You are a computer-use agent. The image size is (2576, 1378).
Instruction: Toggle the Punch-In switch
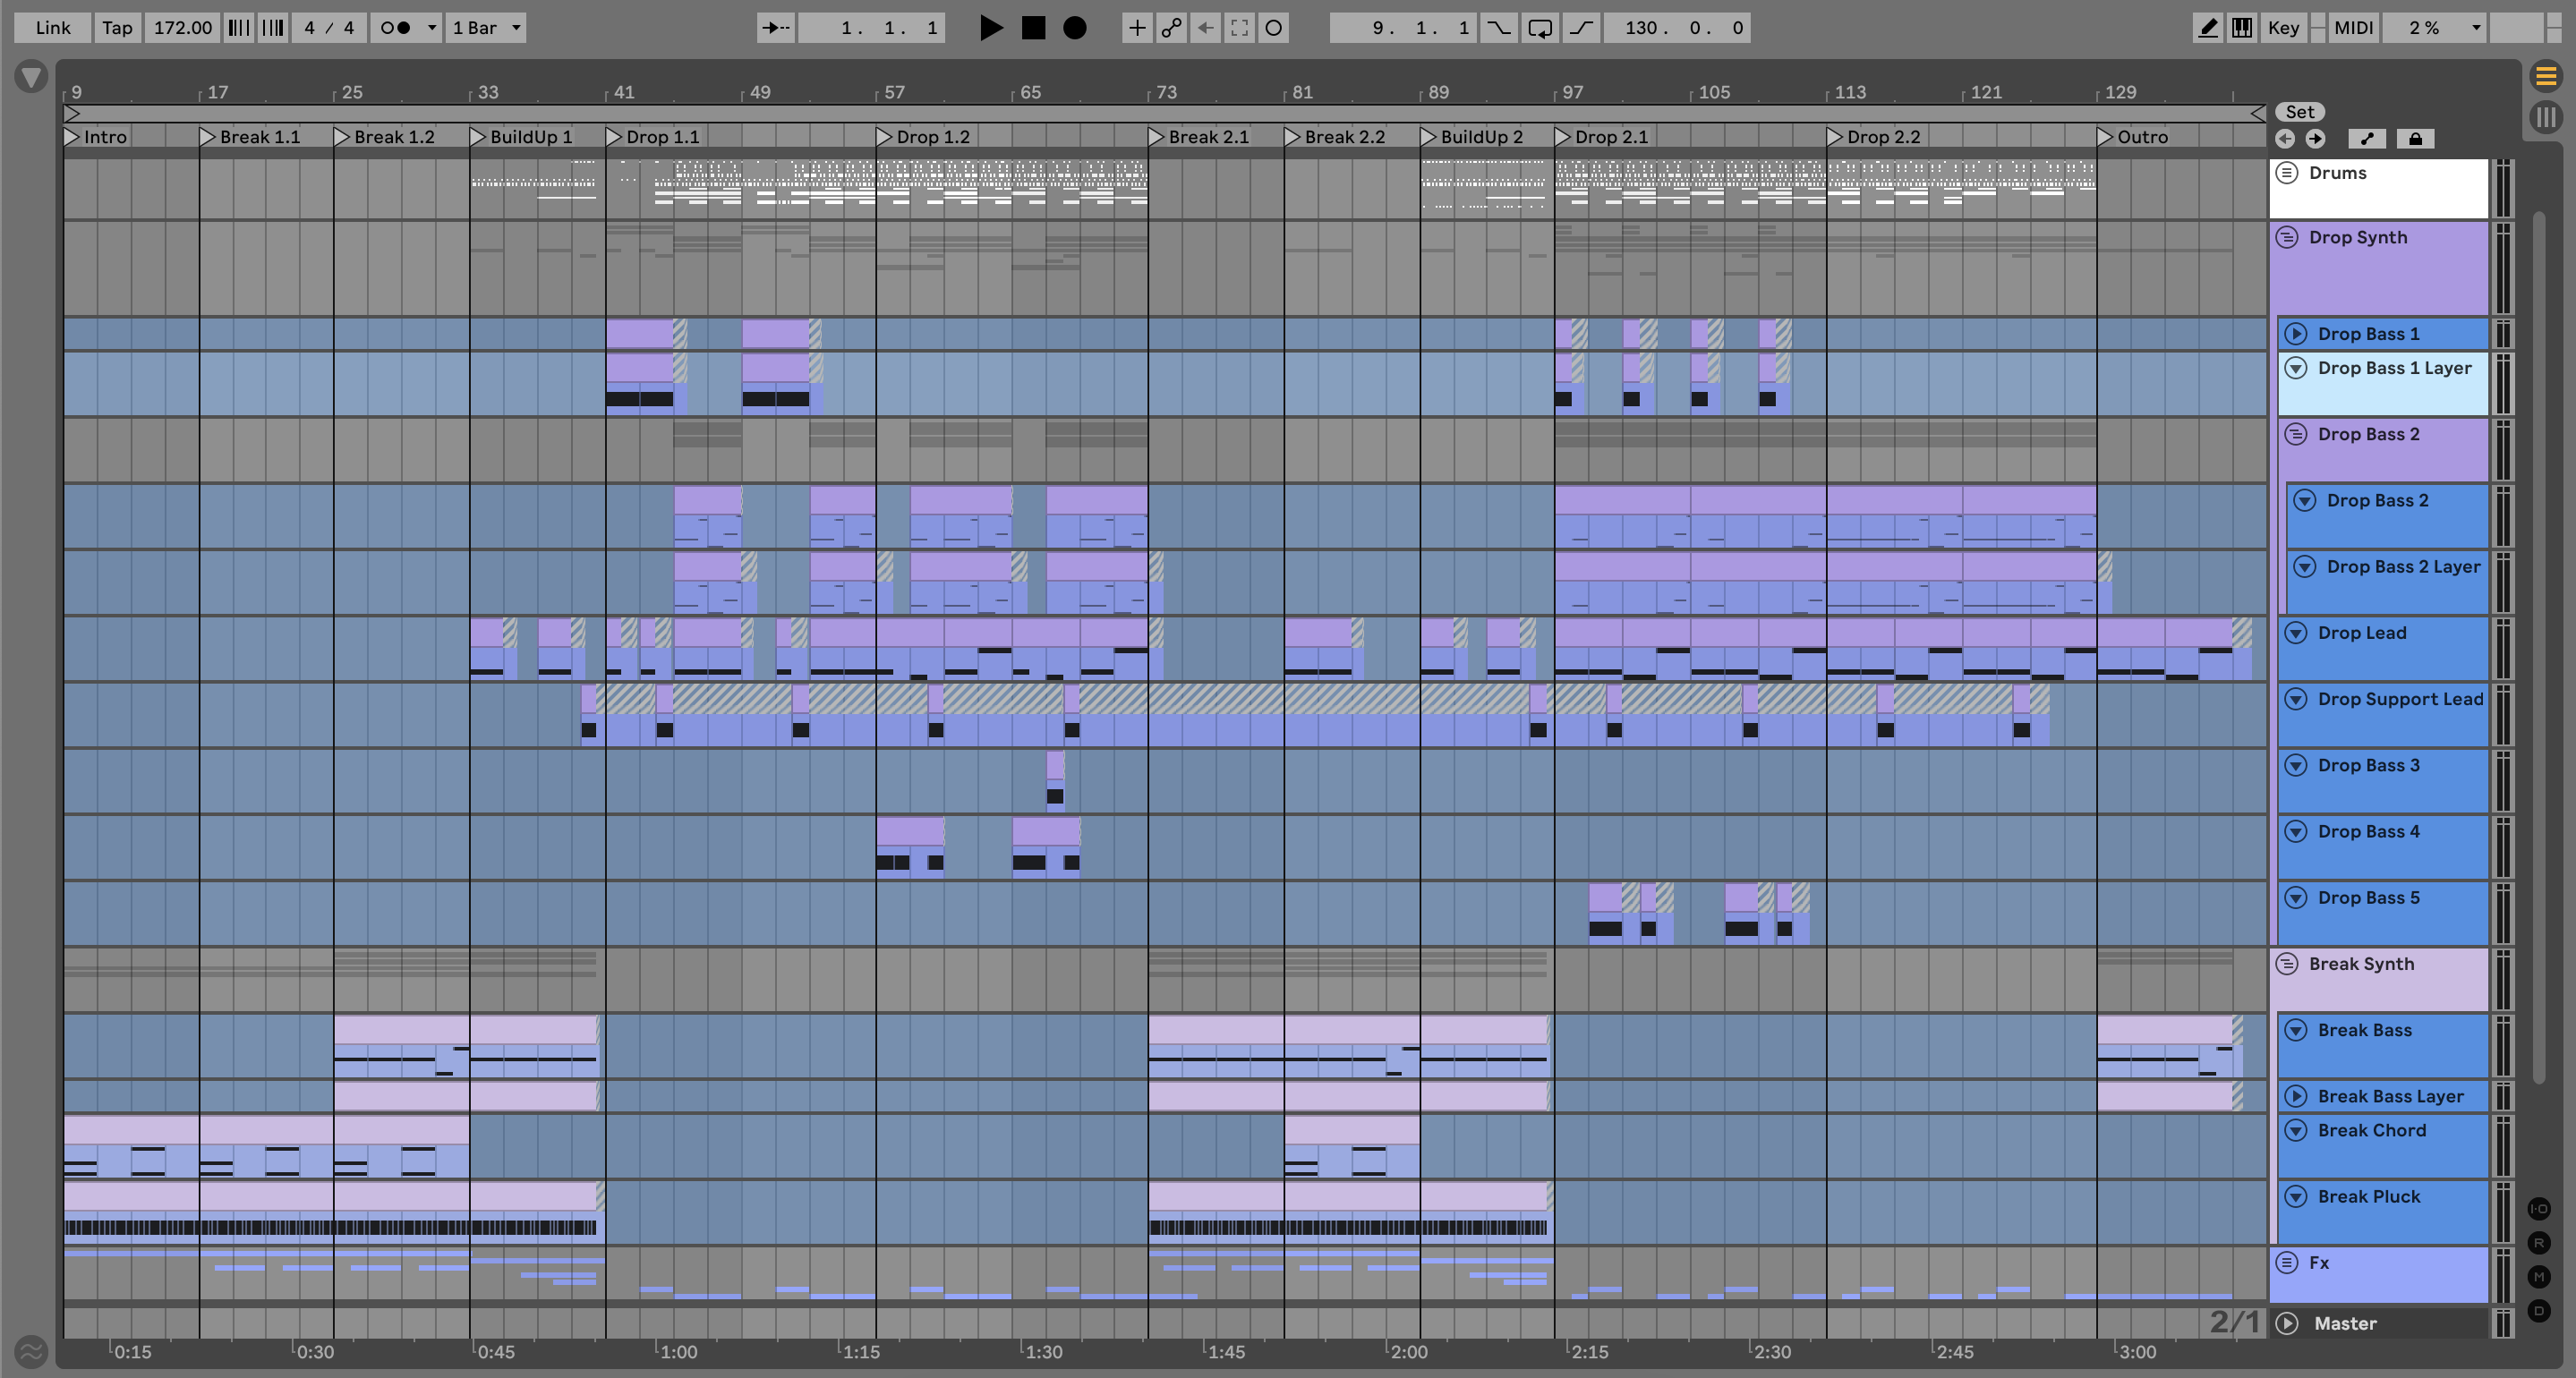point(1498,28)
